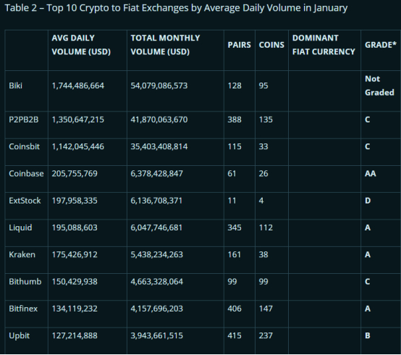The height and width of the screenshot is (355, 401).
Task: Click the COINS column header
Action: click(271, 45)
